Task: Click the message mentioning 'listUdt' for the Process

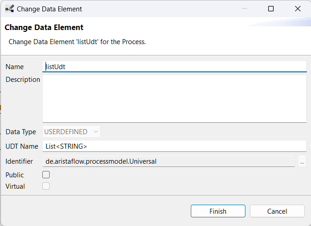Action: [77, 42]
